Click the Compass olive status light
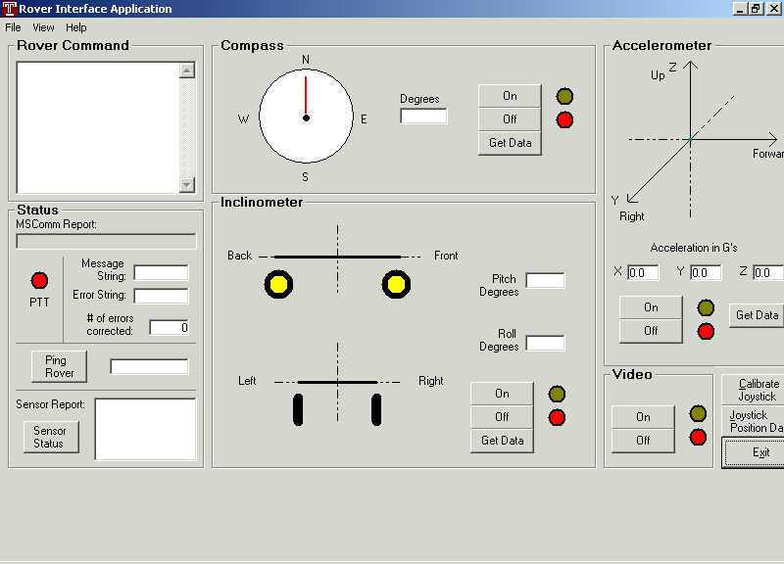This screenshot has width=784, height=564. (564, 97)
